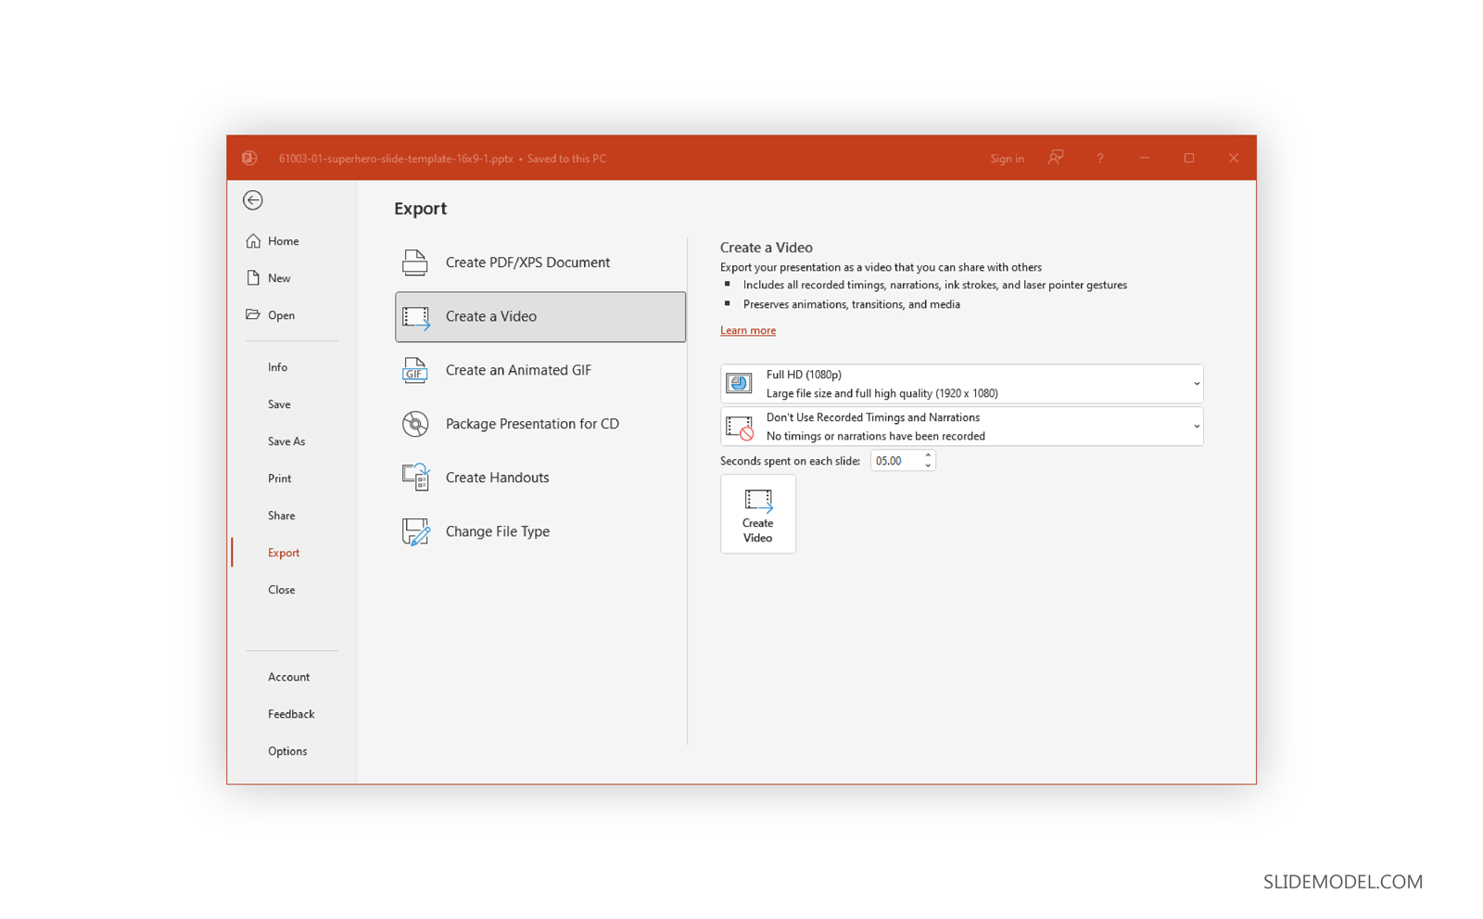Image resolution: width=1483 pixels, height=919 pixels.
Task: Close the PowerPoint window
Action: [1234, 159]
